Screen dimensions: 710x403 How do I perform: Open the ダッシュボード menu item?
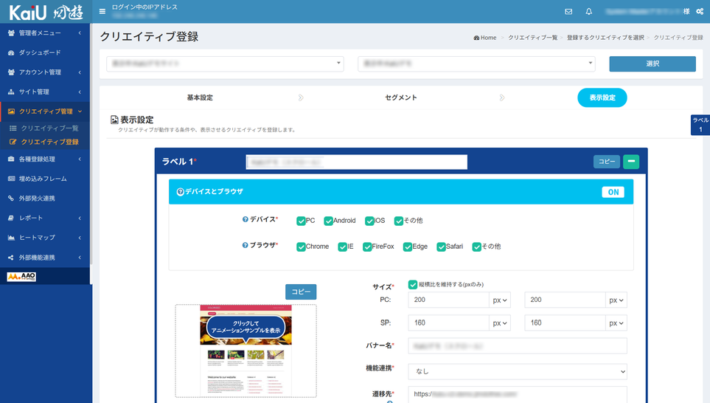45,52
